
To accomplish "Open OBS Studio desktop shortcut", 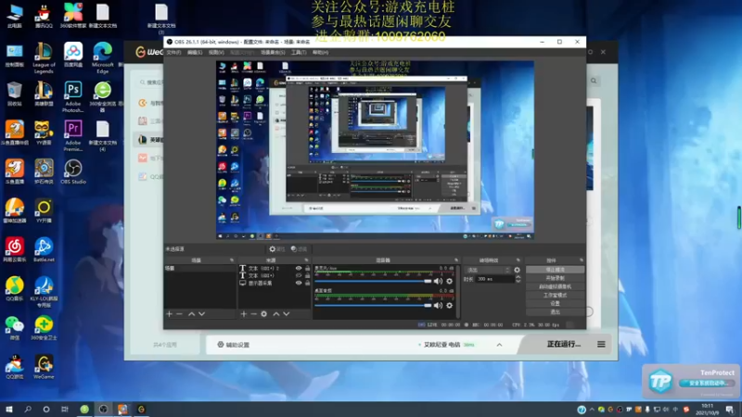I will pyautogui.click(x=73, y=171).
